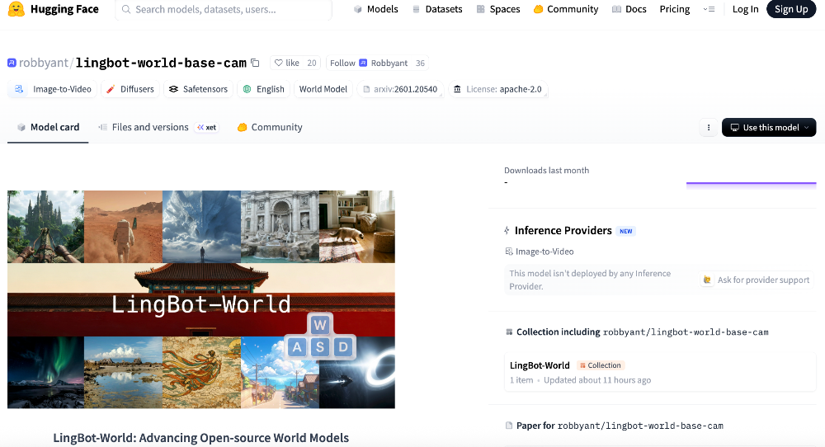Expand the Use this model dropdown
Viewport: 825px width, 447px height.
tap(769, 128)
